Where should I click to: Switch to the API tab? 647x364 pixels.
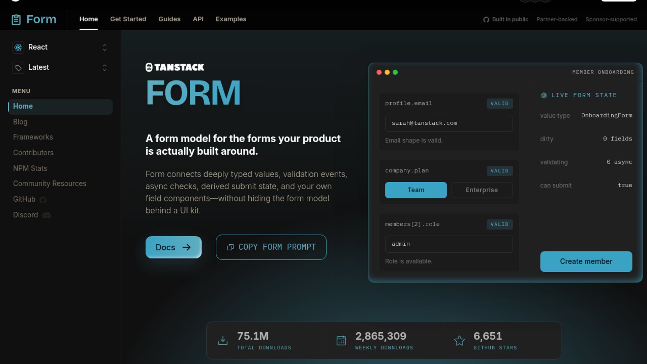[x=198, y=19]
